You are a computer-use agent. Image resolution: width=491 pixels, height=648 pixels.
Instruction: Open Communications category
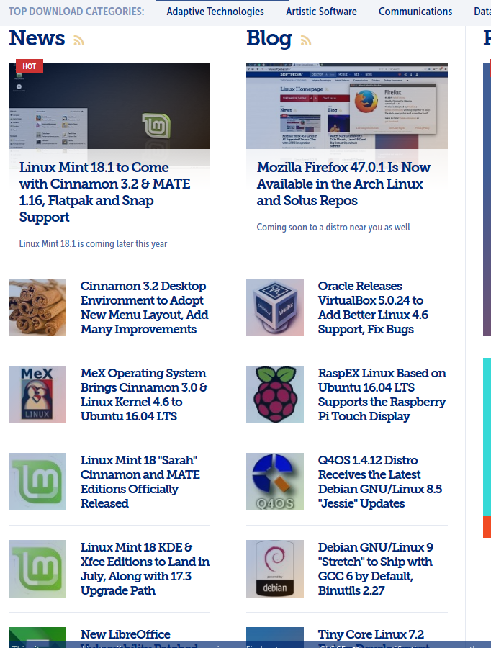click(x=415, y=12)
